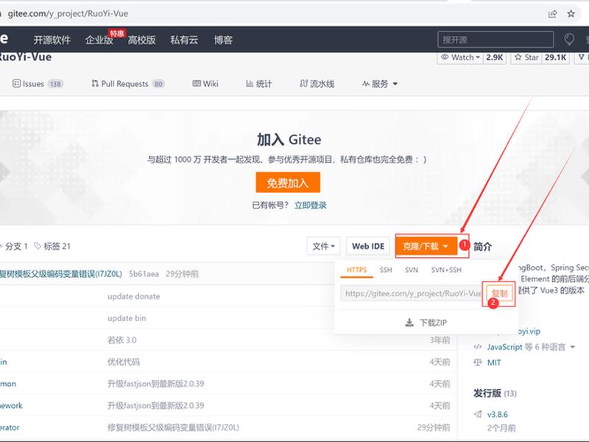Click the 立即登录 login link
This screenshot has height=442, width=589.
310,206
